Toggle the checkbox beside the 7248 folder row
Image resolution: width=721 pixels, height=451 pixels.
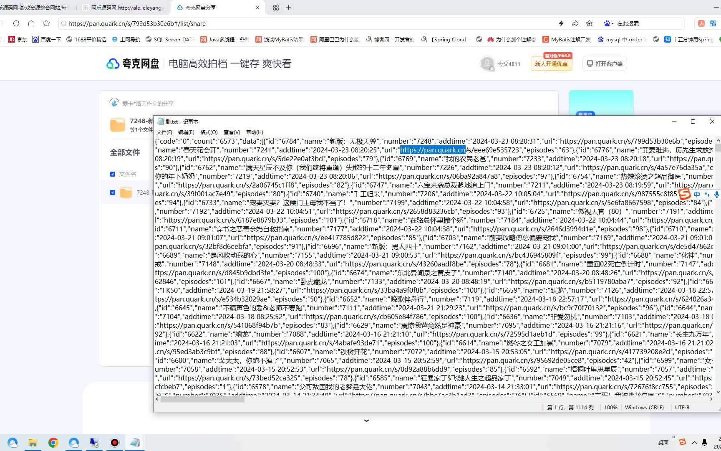click(112, 193)
